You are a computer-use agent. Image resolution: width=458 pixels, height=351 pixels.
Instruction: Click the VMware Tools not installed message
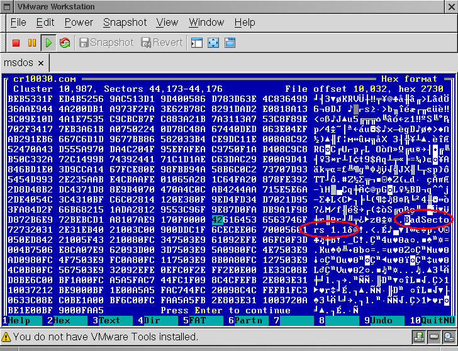coord(106,337)
